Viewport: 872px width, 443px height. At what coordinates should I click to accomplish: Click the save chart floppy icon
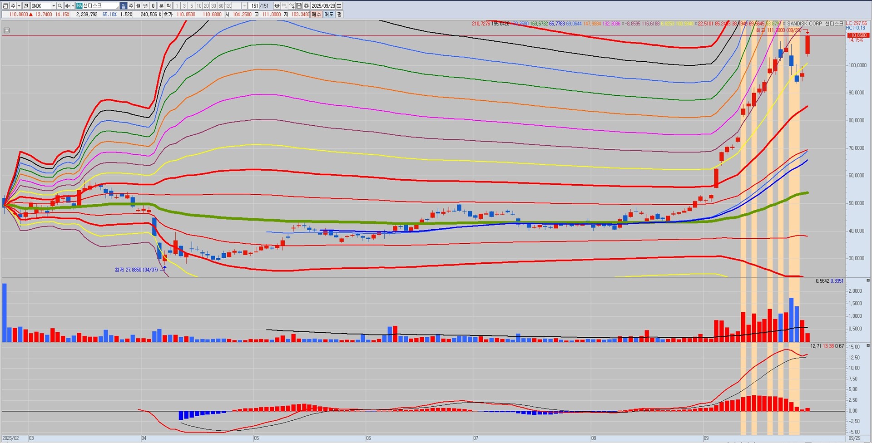[x=299, y=6]
